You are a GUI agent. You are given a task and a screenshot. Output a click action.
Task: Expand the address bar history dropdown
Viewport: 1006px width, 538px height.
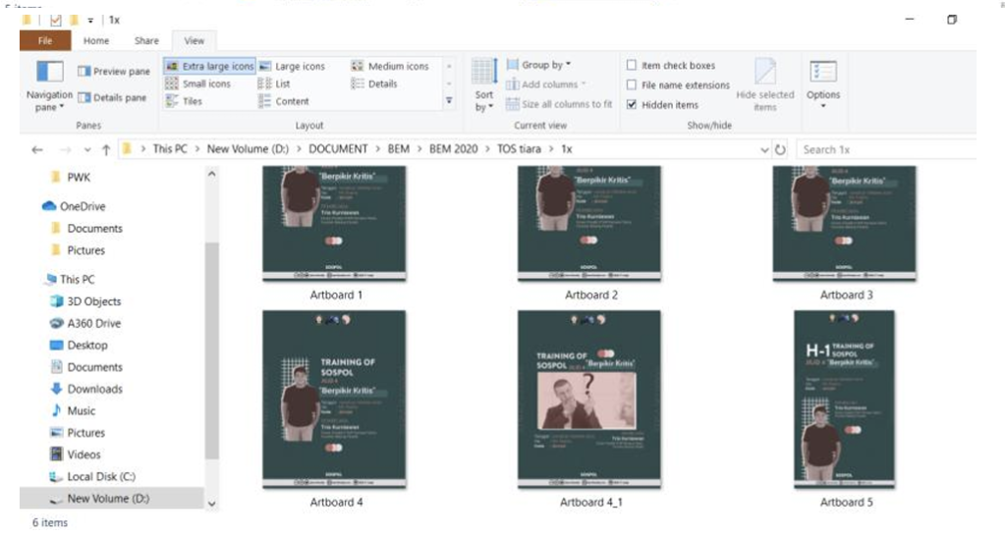[x=765, y=150]
